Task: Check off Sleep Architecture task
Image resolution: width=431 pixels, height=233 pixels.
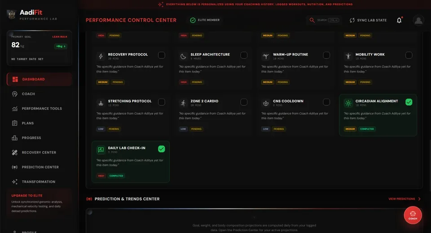Action: click(244, 55)
